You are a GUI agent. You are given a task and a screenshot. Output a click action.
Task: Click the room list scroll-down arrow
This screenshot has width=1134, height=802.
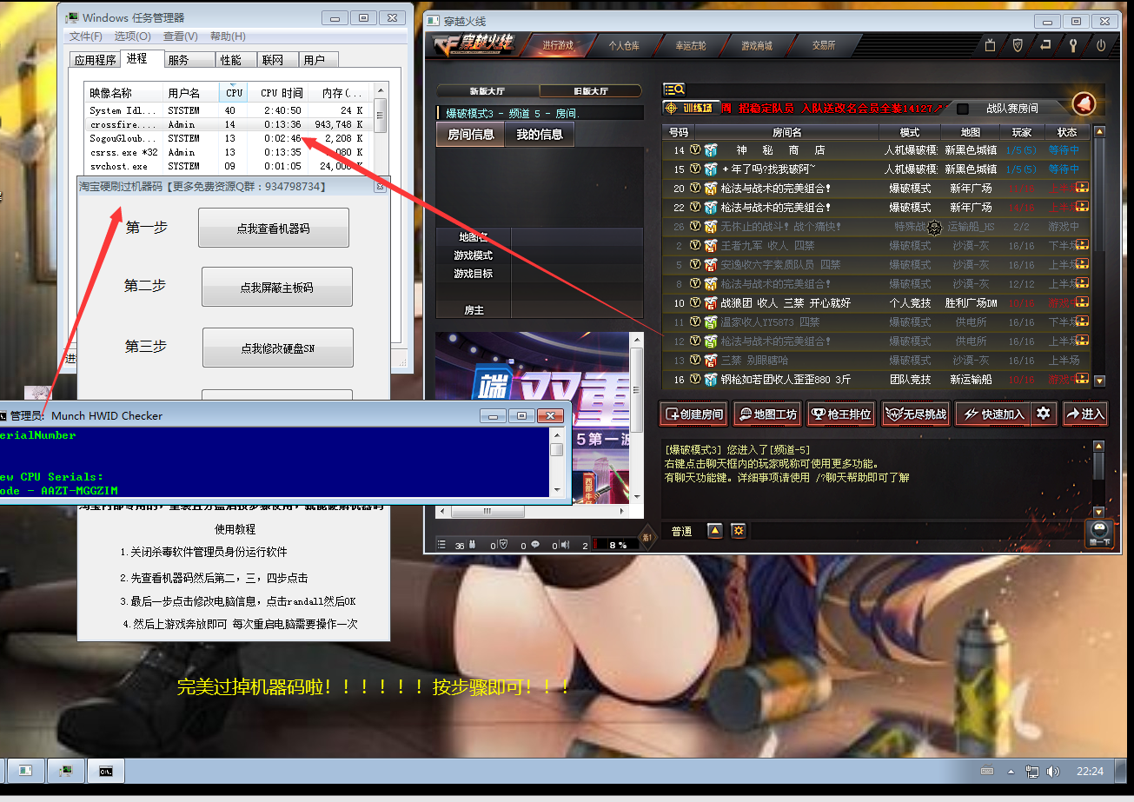(1099, 381)
